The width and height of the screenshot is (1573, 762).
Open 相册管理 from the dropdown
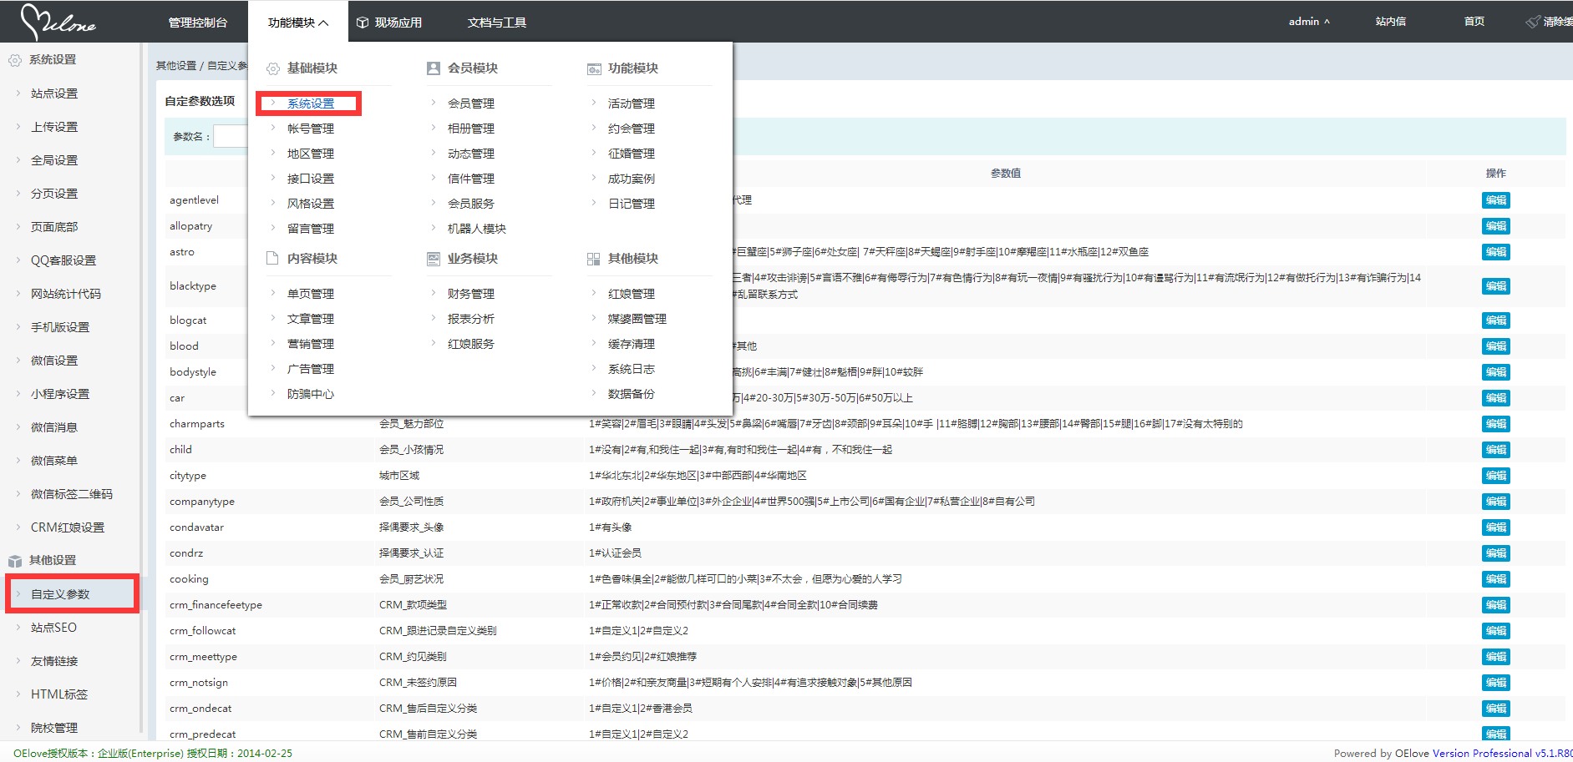point(471,129)
